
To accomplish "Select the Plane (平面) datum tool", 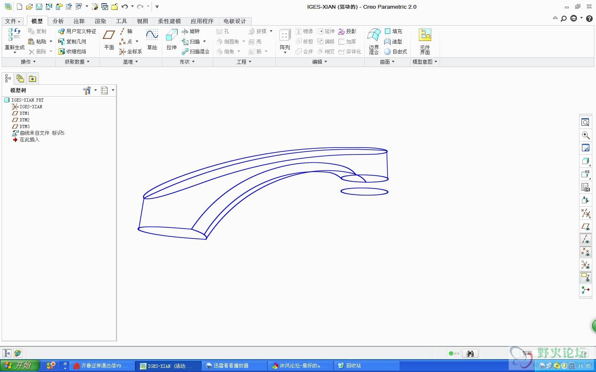I will (109, 40).
